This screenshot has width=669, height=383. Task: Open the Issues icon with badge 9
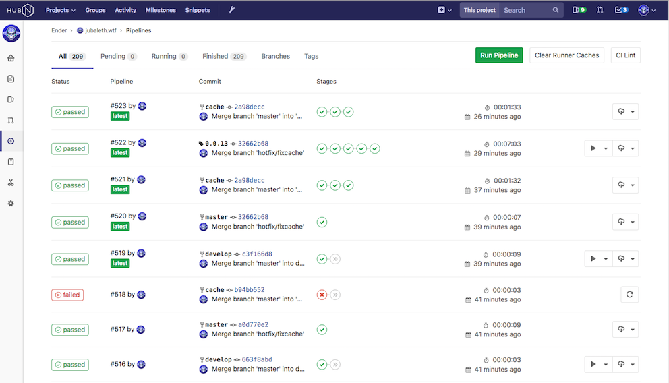pos(579,10)
